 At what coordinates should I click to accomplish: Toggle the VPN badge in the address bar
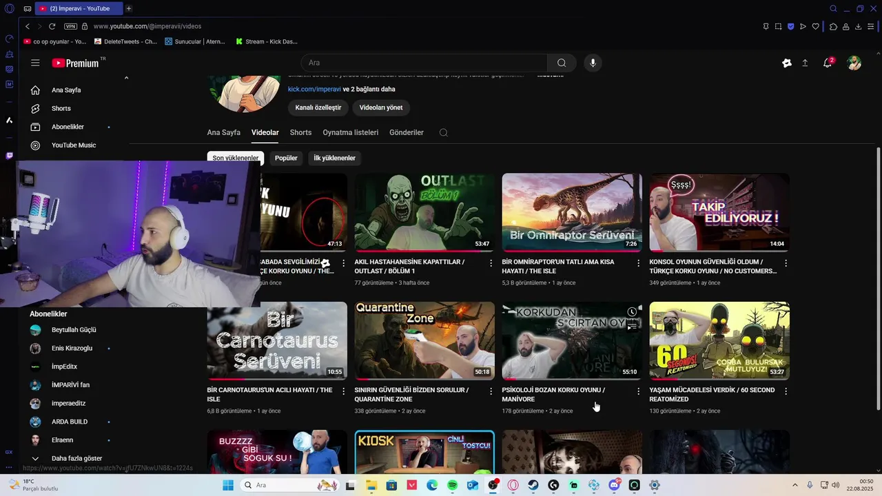click(x=70, y=26)
